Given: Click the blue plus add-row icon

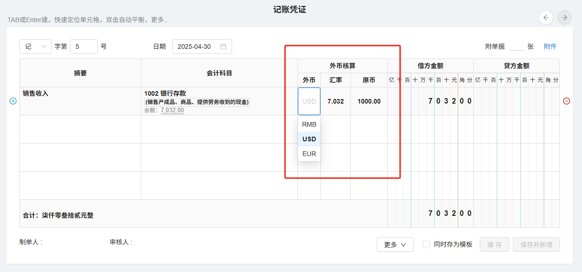Looking at the screenshot, I should [13, 101].
